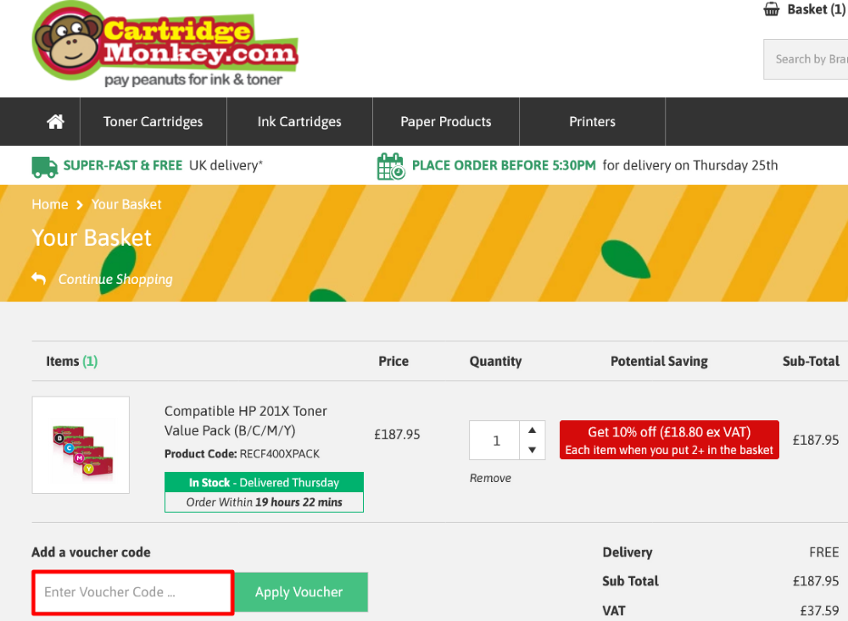Click the quantity input field
This screenshot has height=621, width=848.
(495, 441)
